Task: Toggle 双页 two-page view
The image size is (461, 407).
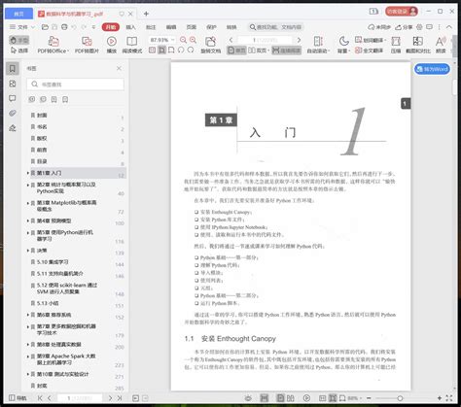Action: [259, 51]
